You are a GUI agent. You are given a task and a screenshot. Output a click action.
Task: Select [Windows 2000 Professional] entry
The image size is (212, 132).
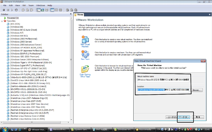click(24, 39)
